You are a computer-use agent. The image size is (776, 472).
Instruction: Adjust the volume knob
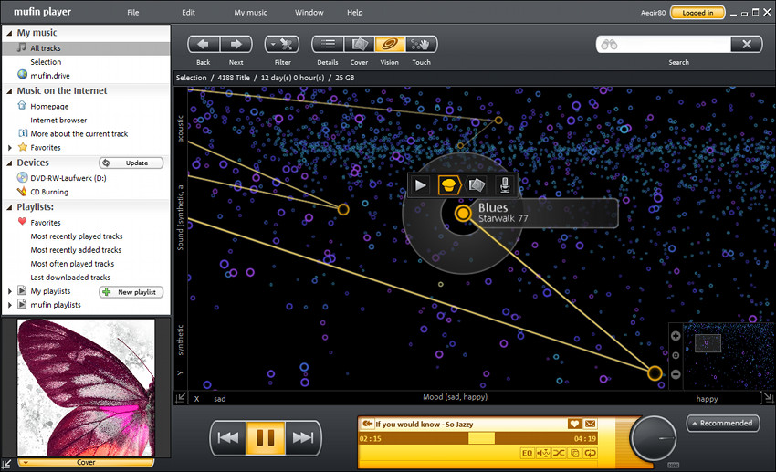(x=654, y=439)
